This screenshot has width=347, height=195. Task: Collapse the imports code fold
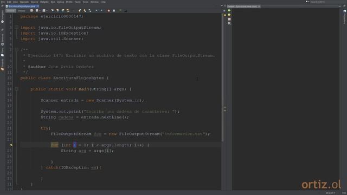(x=16, y=28)
